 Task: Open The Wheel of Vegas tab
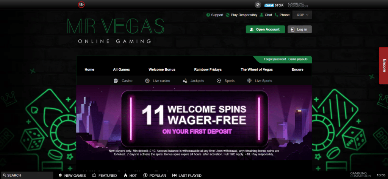(x=257, y=69)
